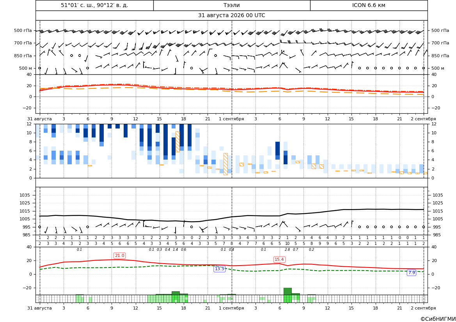
Task: Click the right 850 гПа axis label
Action: click(x=440, y=56)
